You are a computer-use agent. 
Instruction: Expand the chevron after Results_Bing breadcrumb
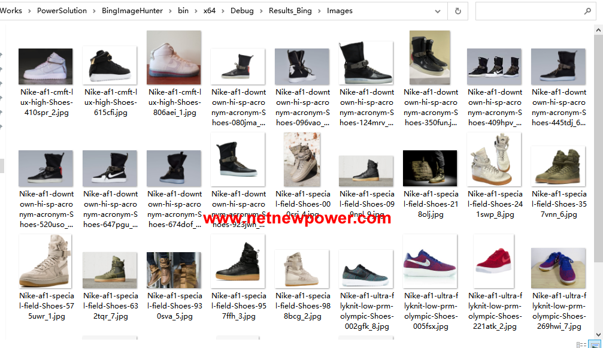click(319, 11)
